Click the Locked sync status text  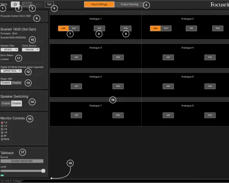pyautogui.click(x=5, y=59)
